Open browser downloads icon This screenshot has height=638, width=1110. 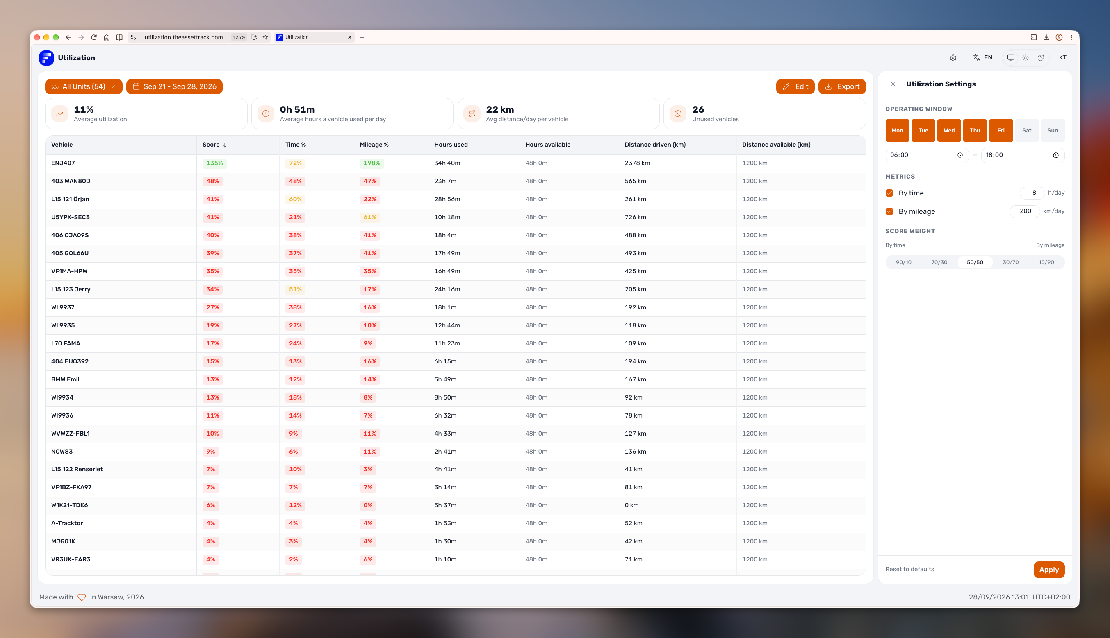1046,37
